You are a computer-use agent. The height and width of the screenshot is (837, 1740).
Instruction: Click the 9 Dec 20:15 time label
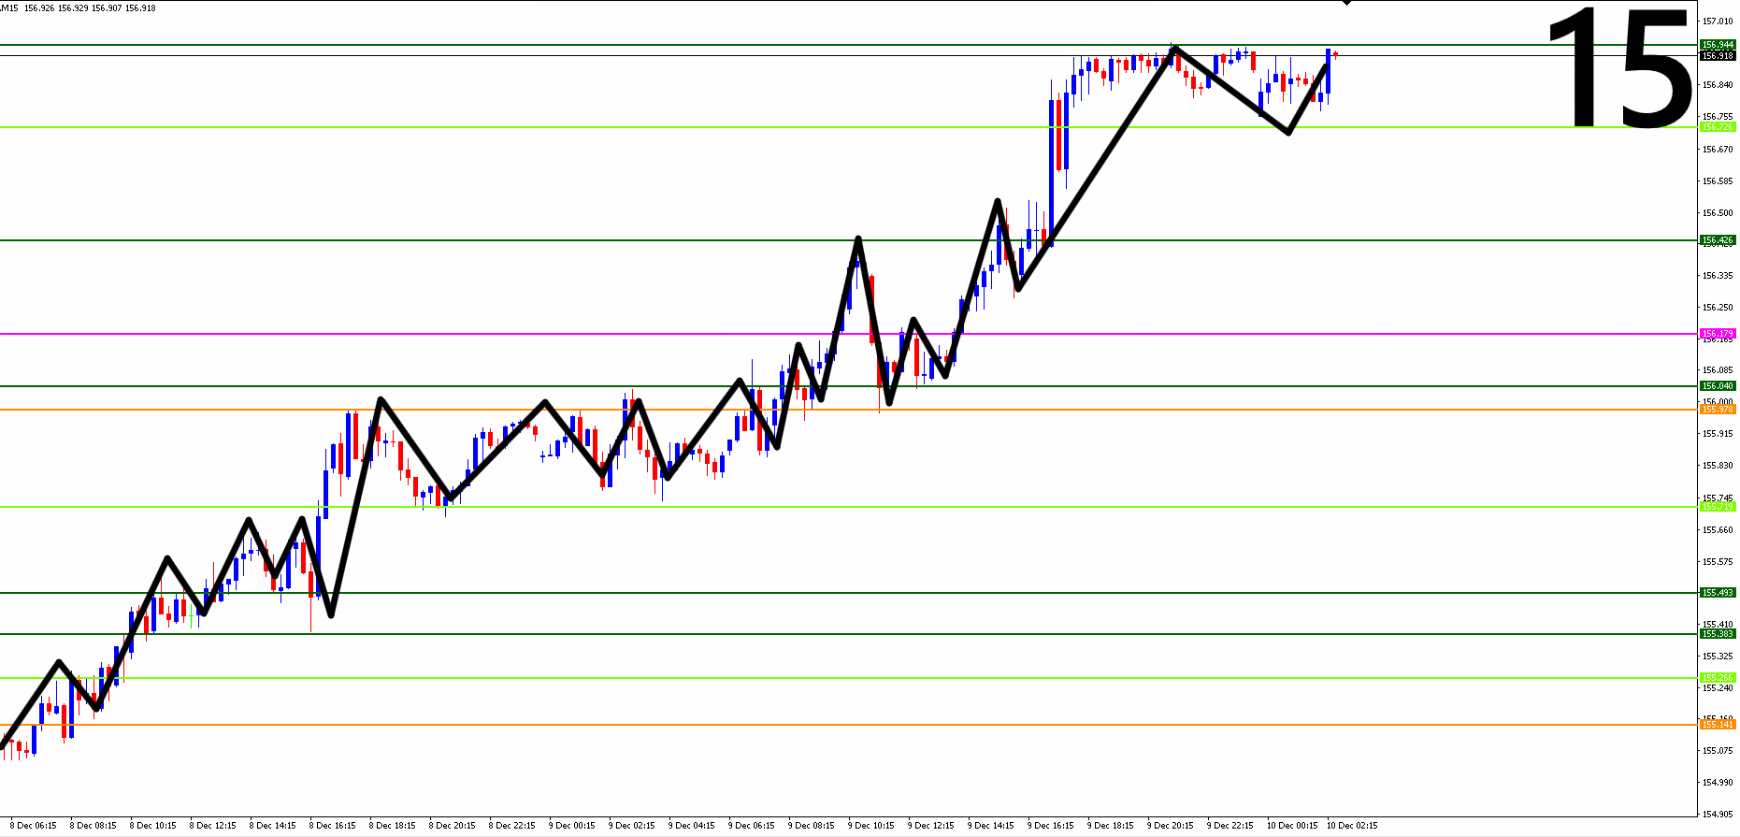(1171, 826)
